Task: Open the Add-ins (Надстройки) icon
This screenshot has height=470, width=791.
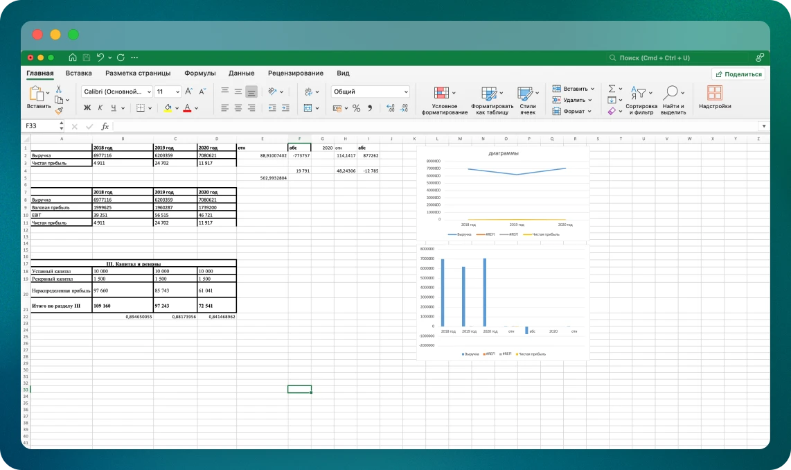Action: [x=714, y=98]
